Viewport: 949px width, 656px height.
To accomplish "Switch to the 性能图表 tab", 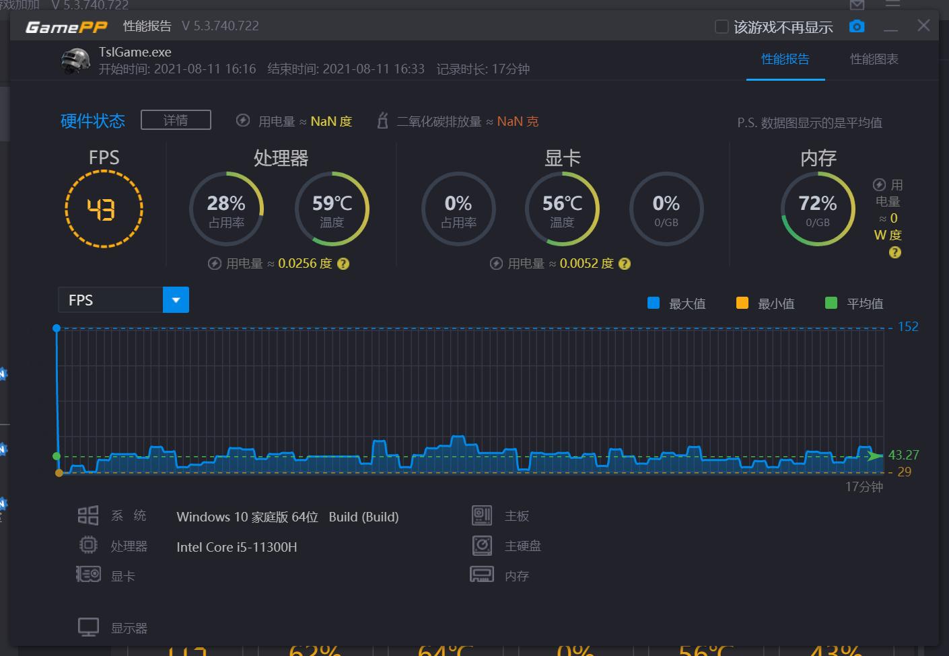I will pos(874,59).
